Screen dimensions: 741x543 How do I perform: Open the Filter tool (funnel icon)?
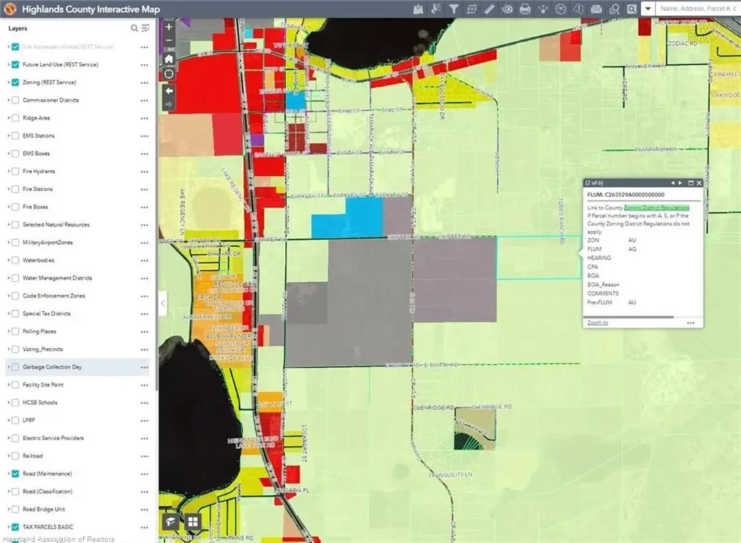[454, 9]
